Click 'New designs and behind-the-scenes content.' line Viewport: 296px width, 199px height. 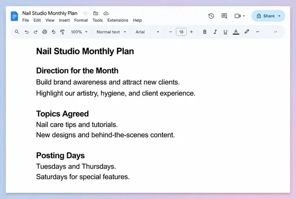106,135
